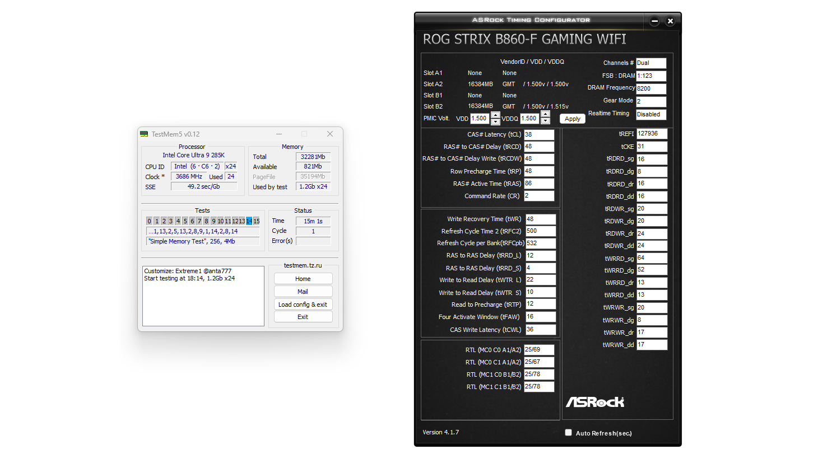The width and height of the screenshot is (818, 459).
Task: Click the ASRock logo in the Timing Configurator
Action: [596, 401]
